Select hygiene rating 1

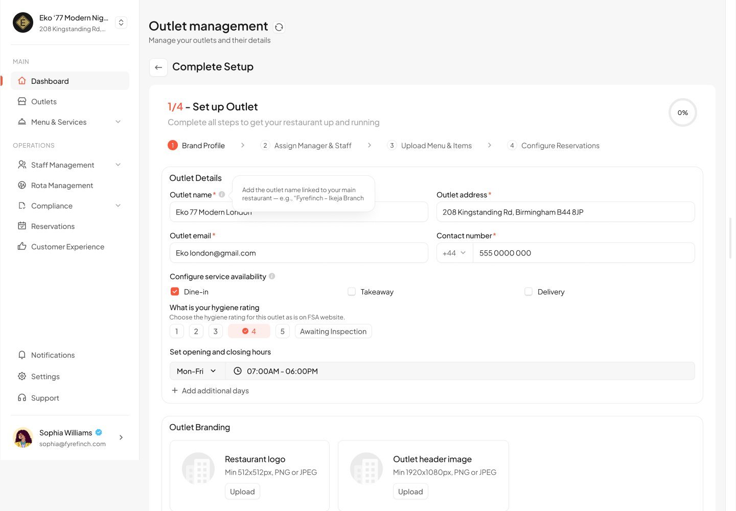[x=177, y=331]
